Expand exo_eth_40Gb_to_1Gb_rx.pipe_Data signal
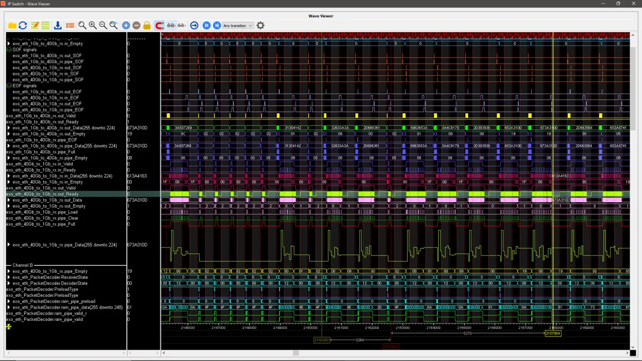Screen dimensions: 642x361 point(9,245)
